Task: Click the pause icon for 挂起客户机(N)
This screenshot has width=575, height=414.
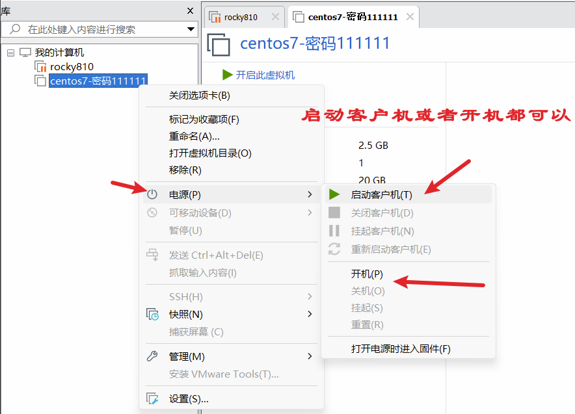Action: 334,231
